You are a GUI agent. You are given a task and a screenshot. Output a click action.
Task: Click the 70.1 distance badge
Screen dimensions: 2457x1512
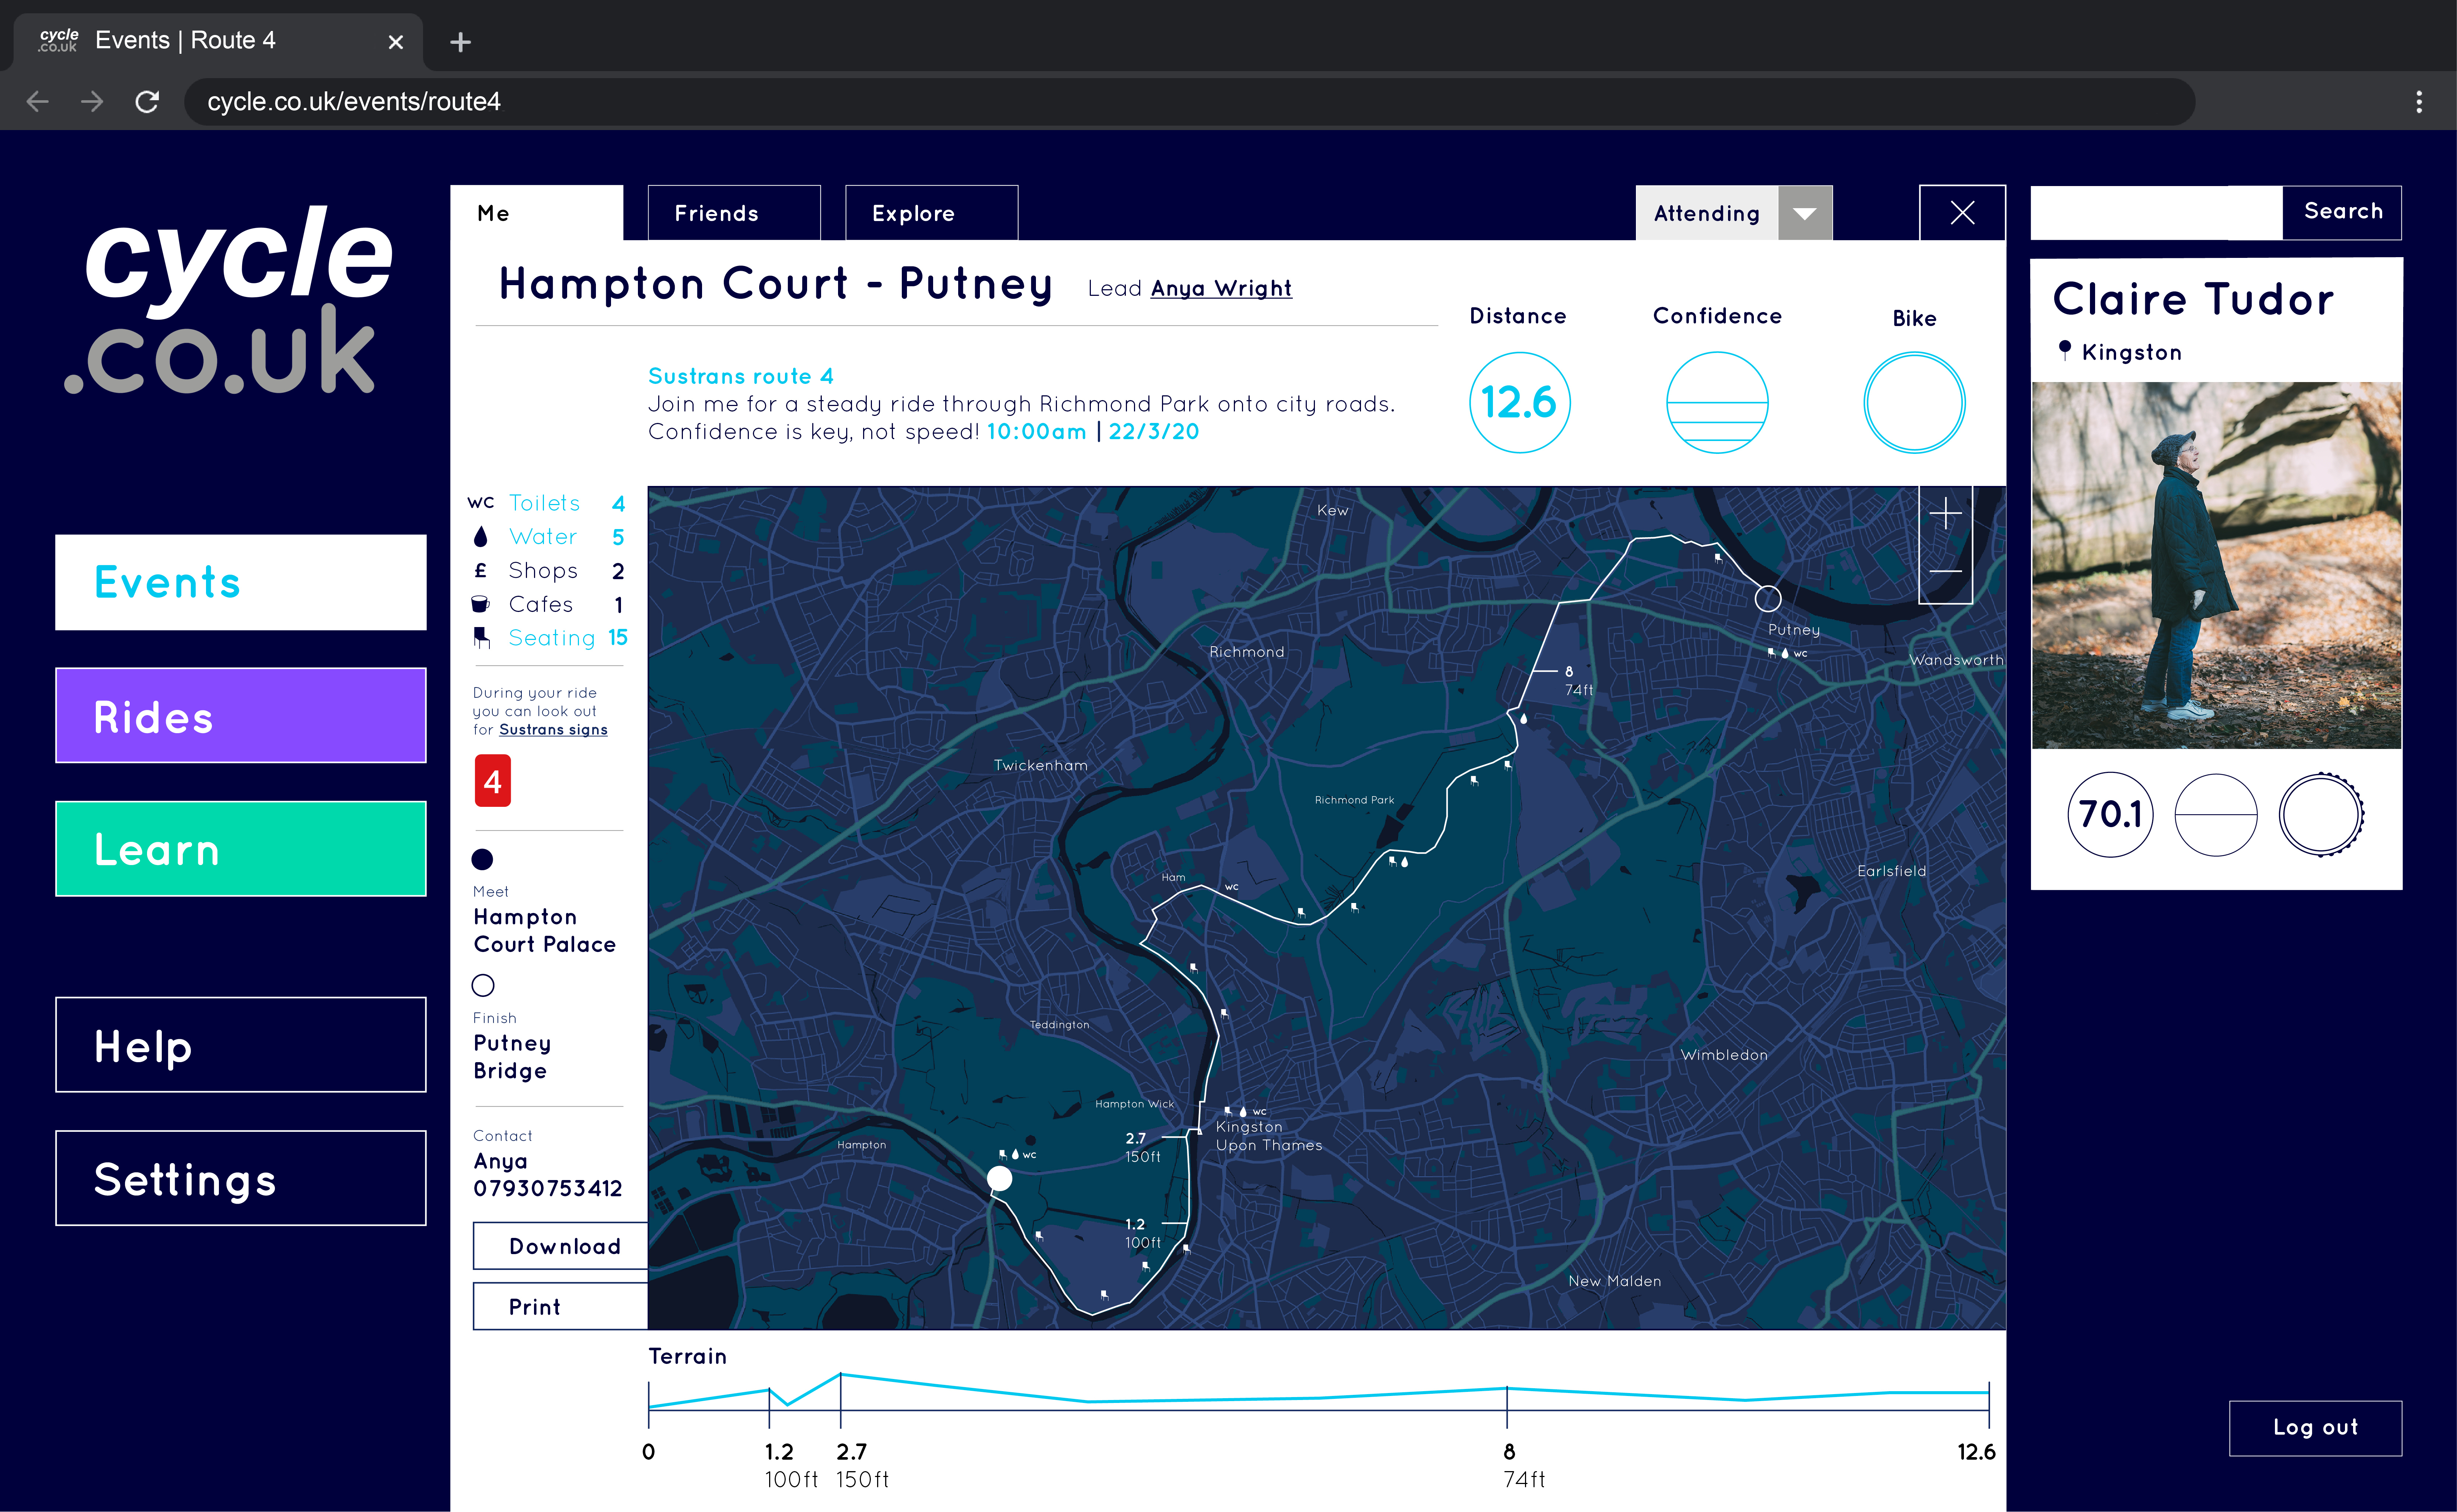2110,815
